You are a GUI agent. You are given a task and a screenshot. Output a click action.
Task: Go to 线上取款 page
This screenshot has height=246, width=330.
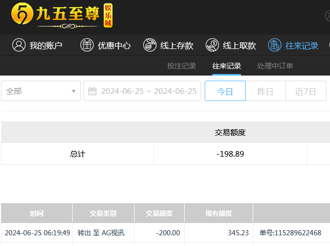coord(231,45)
